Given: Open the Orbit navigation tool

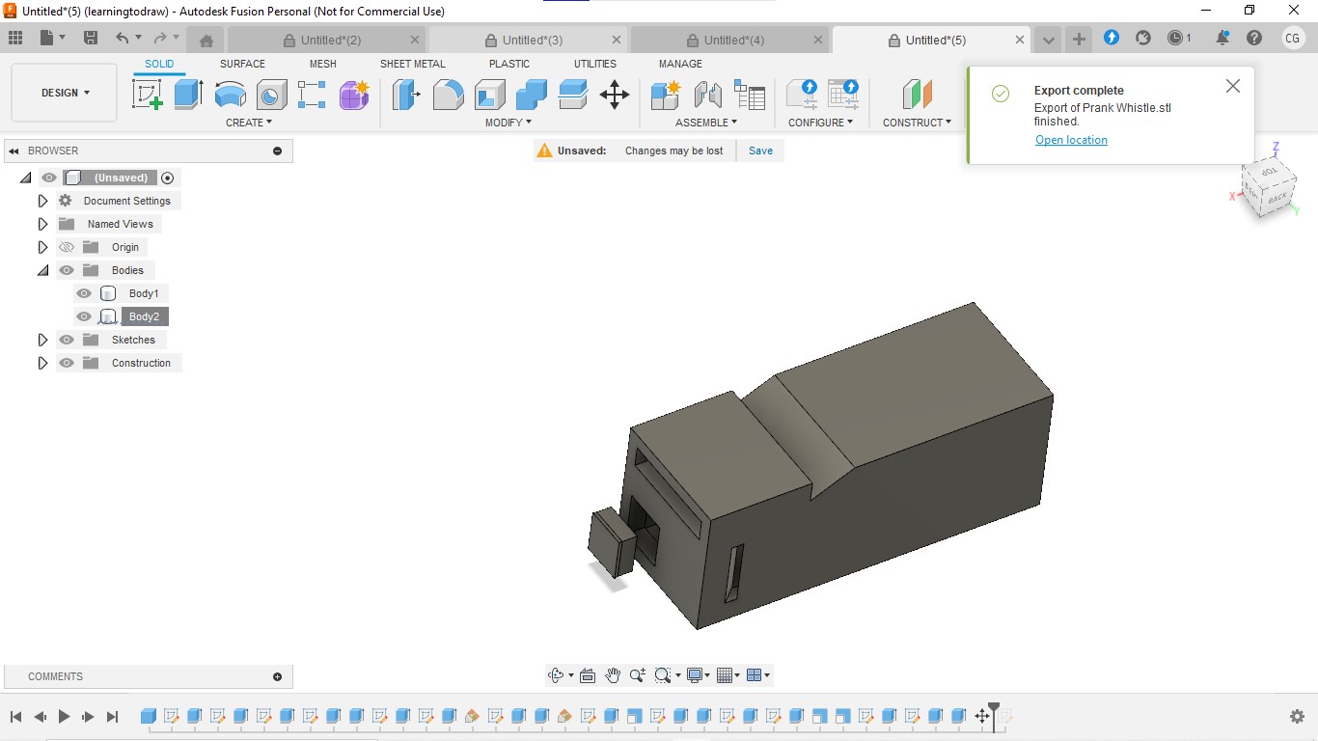Looking at the screenshot, I should coord(555,675).
